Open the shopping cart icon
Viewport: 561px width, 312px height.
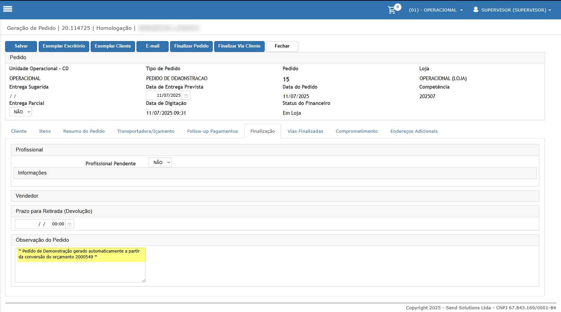coord(392,10)
